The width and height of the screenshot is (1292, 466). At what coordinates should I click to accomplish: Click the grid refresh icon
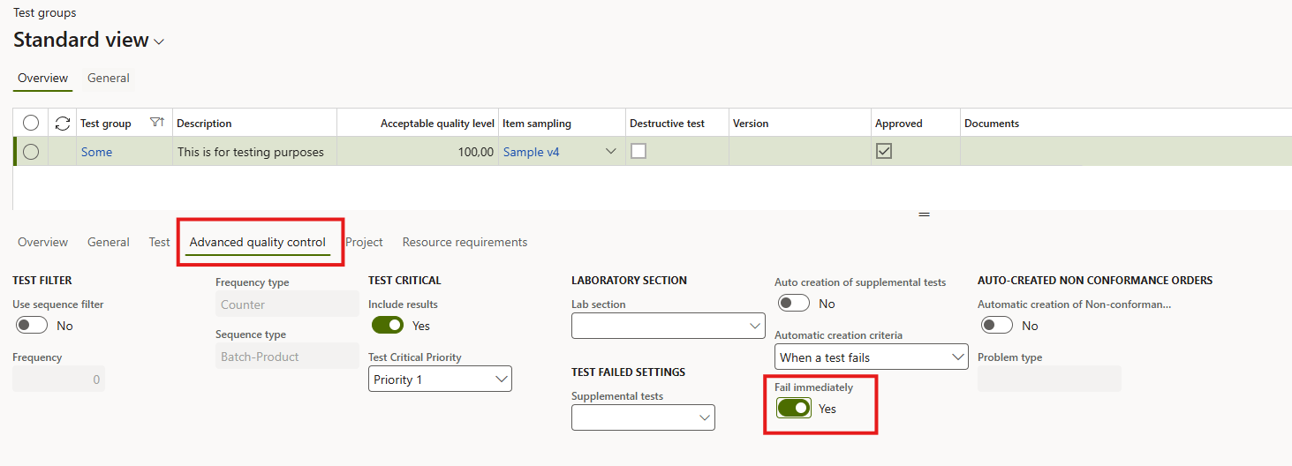click(x=62, y=124)
